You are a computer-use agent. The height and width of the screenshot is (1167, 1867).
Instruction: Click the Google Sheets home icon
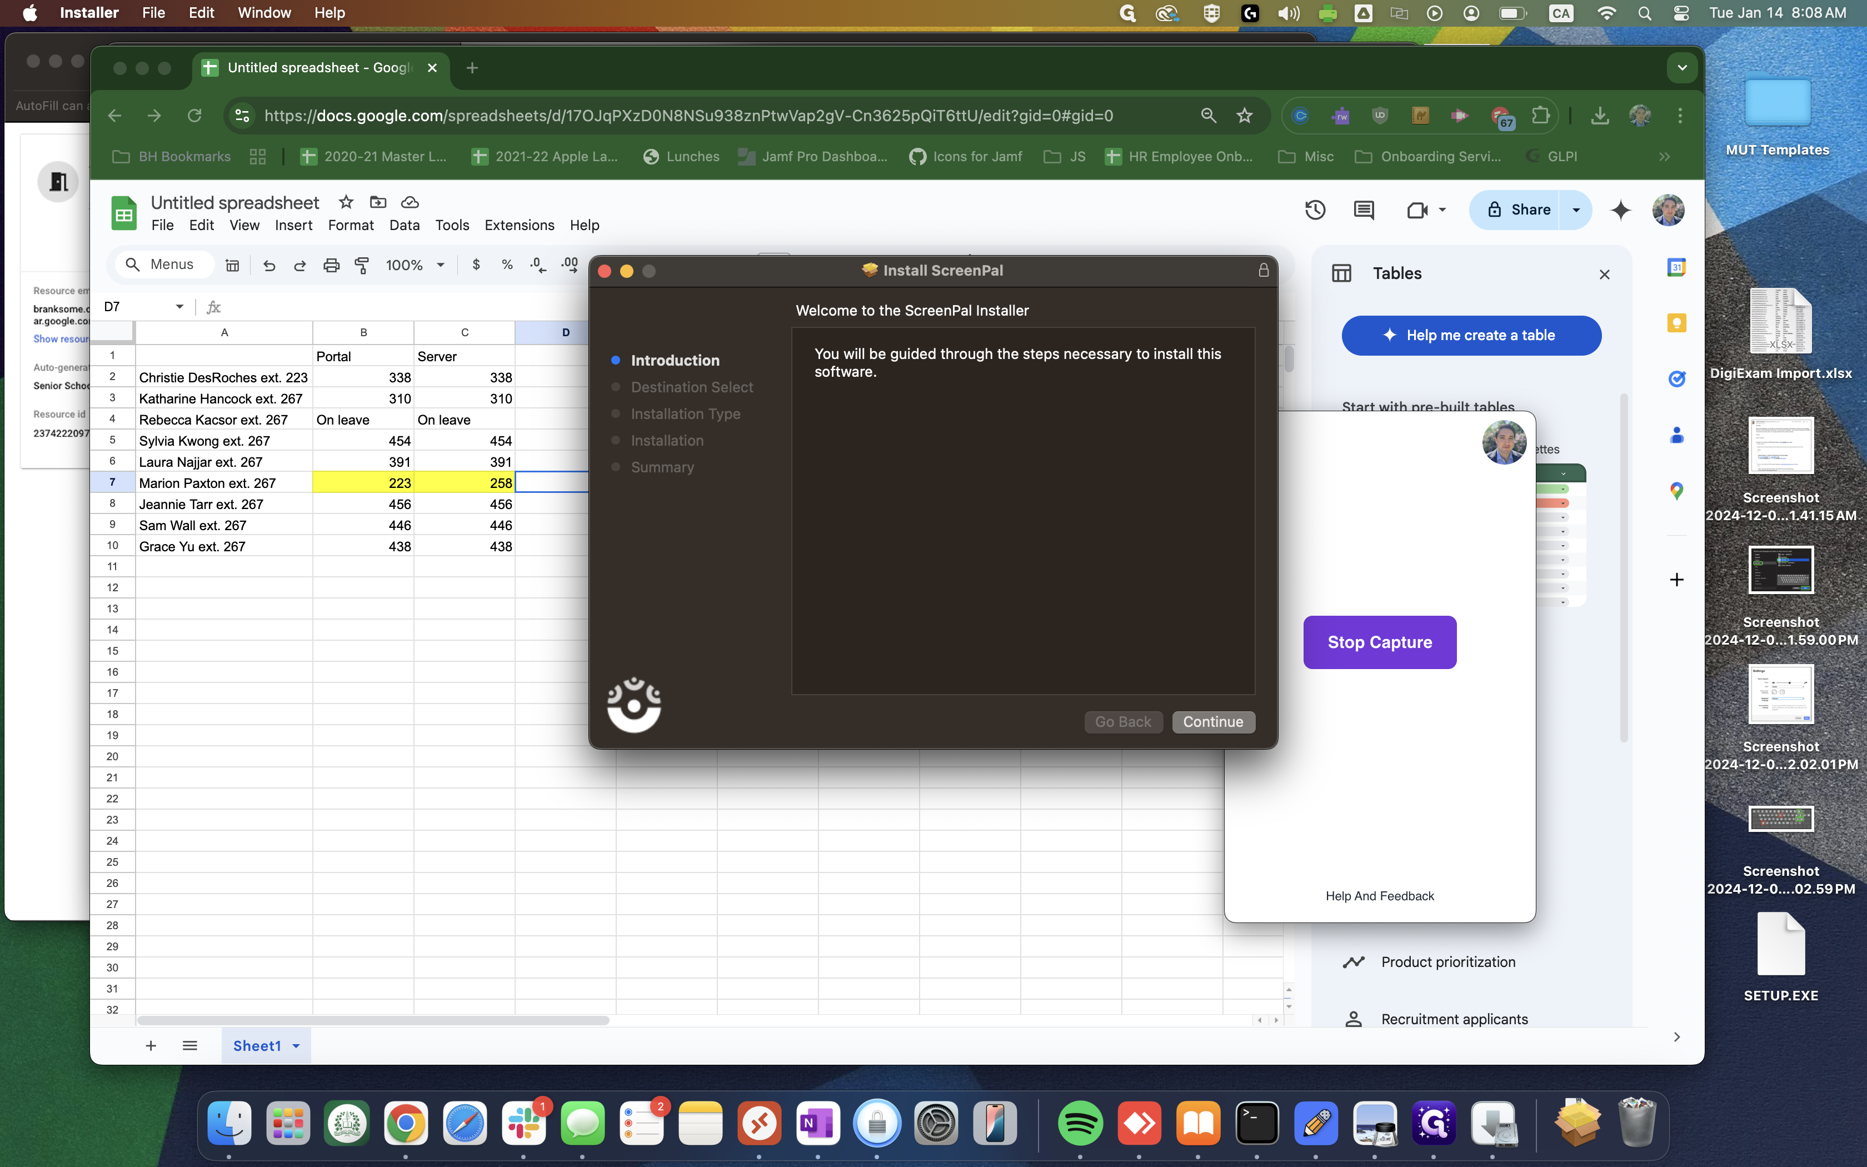[123, 214]
